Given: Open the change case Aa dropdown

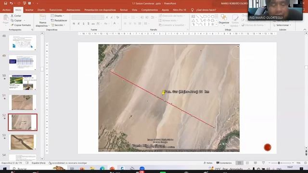Looking at the screenshot, I should [106, 24].
